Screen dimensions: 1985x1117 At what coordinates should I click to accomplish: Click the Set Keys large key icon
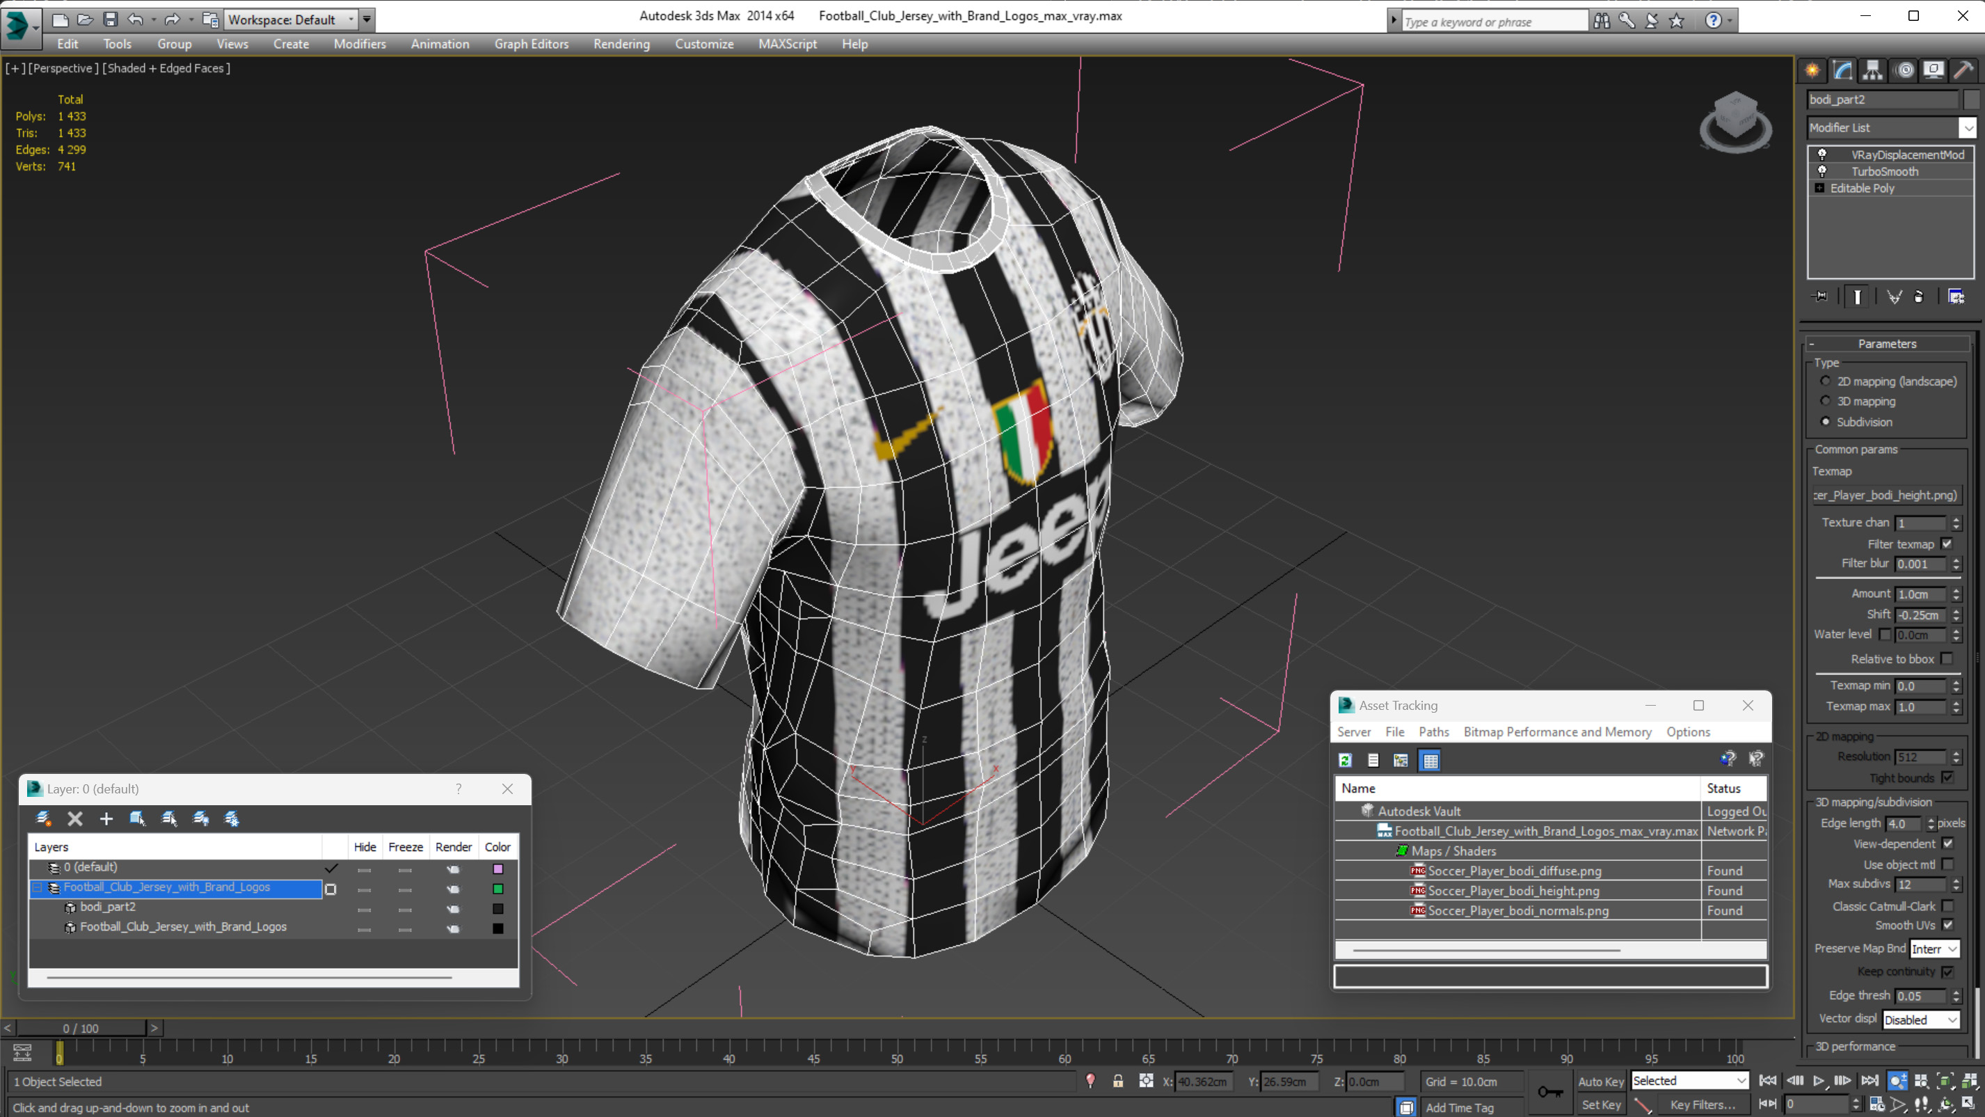point(1549,1093)
